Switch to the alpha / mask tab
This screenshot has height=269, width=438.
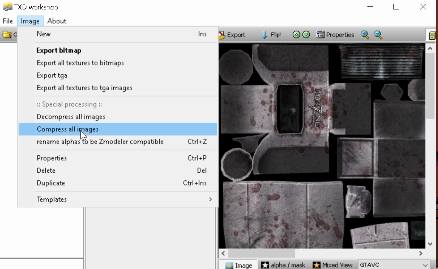pos(283,265)
